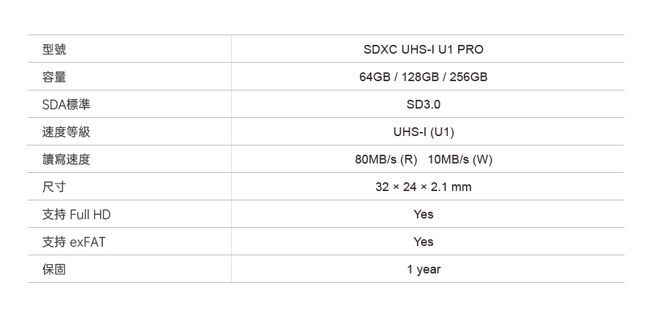Viewport: 652px width, 317px height.
Task: Click the 256GB capacity text
Action: pos(468,77)
